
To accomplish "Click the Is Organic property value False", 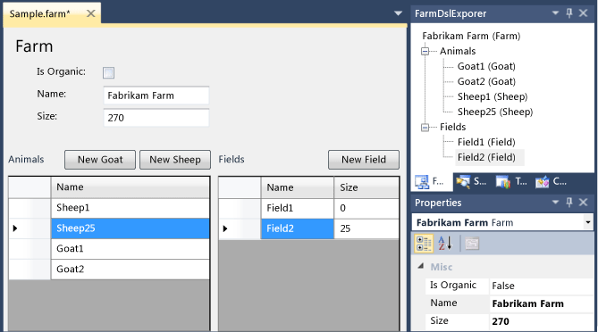I will pyautogui.click(x=541, y=286).
